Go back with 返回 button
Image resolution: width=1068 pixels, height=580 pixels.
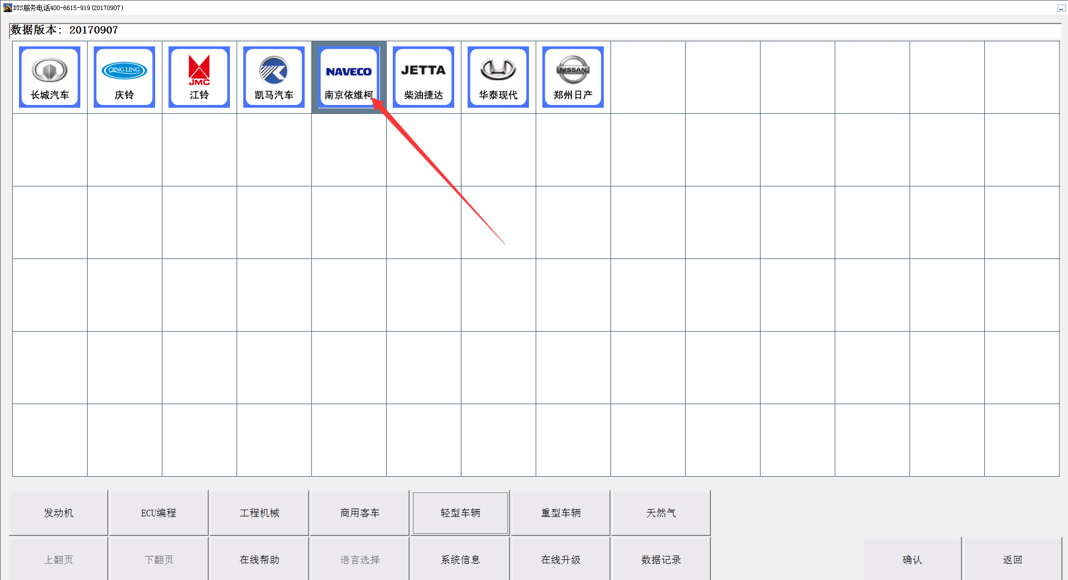1013,559
